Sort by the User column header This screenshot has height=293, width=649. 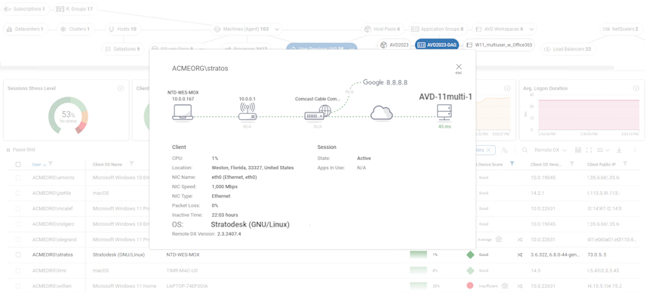(x=37, y=165)
